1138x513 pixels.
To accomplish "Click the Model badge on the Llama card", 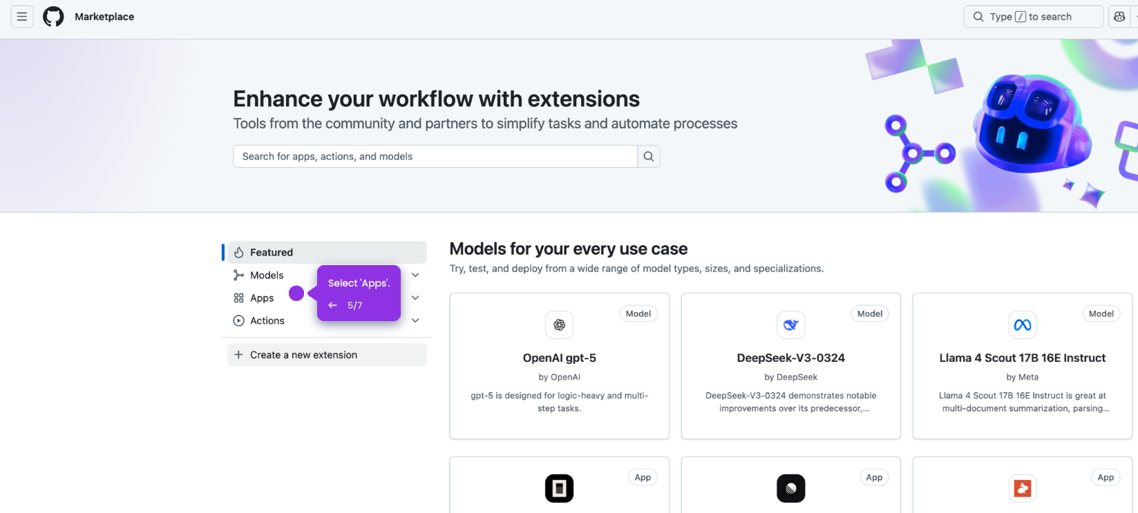I will 1101,313.
